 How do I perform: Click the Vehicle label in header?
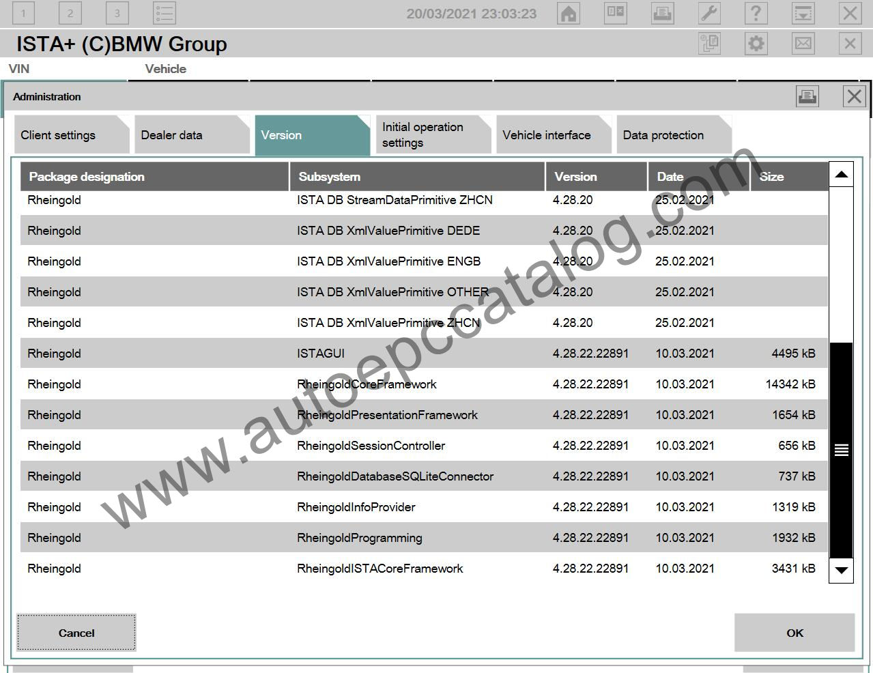(165, 68)
